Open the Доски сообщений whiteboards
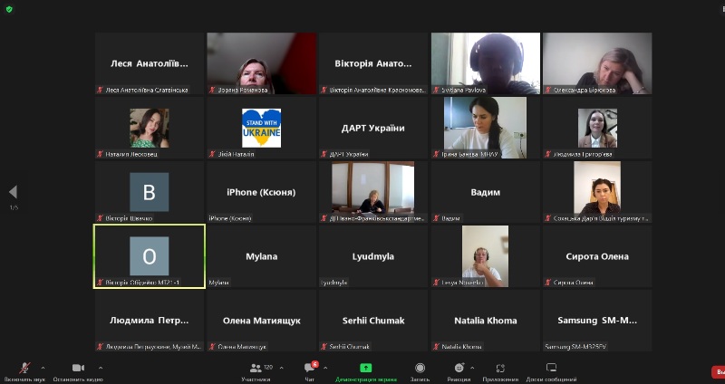 pos(551,371)
